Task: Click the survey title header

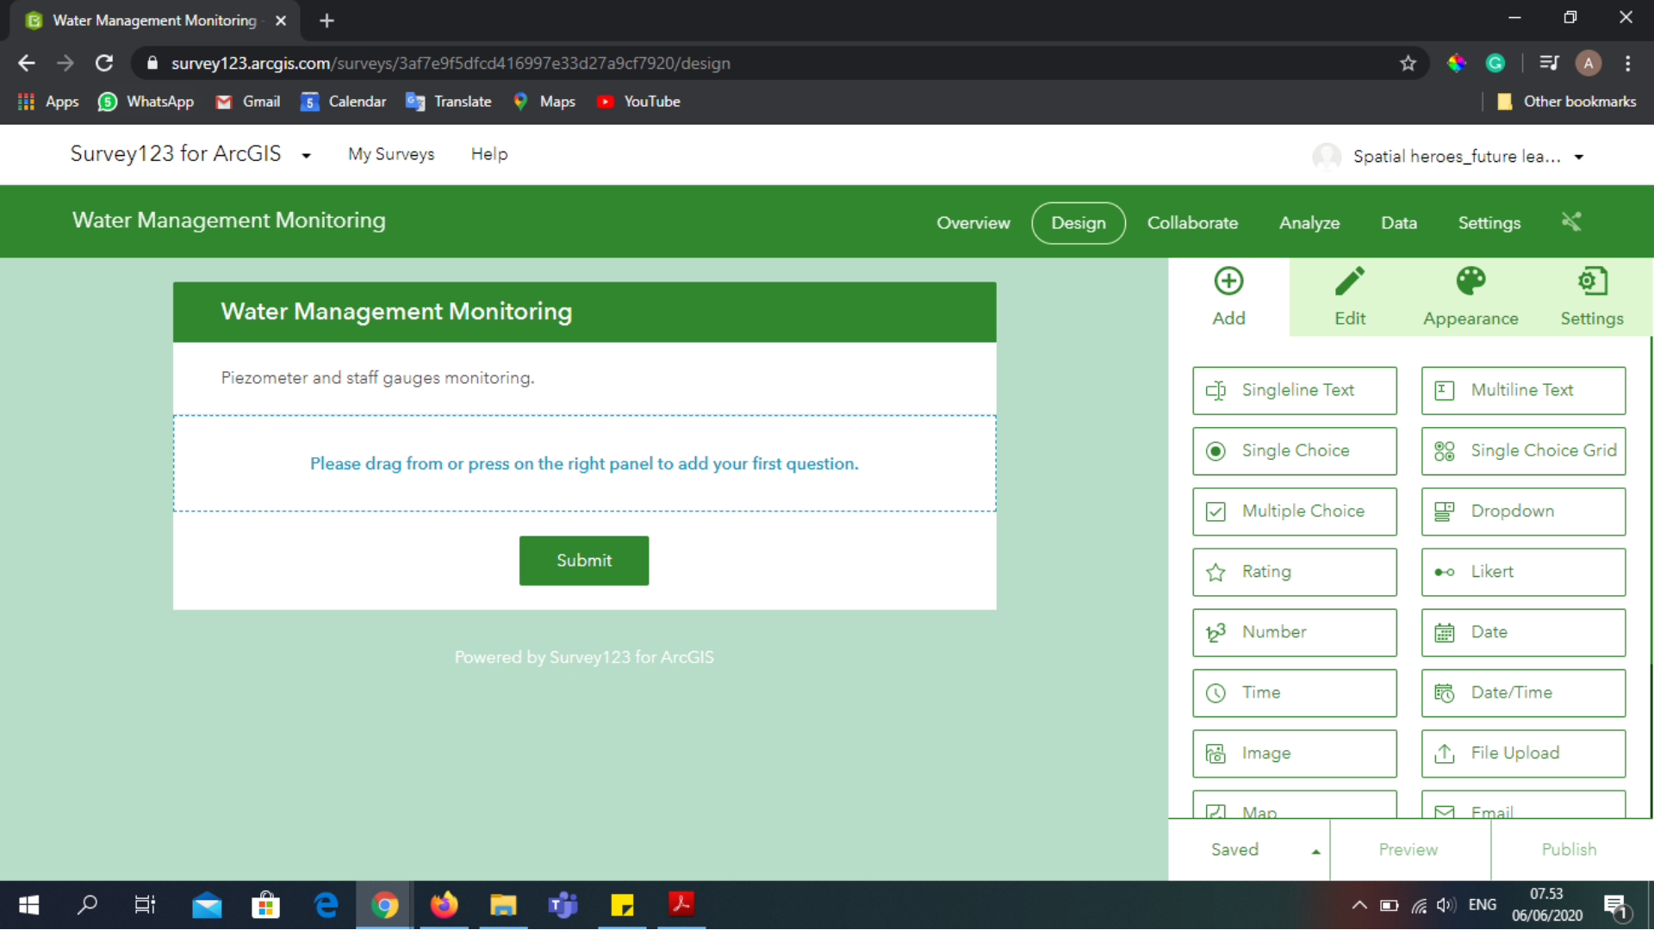Action: tap(585, 312)
